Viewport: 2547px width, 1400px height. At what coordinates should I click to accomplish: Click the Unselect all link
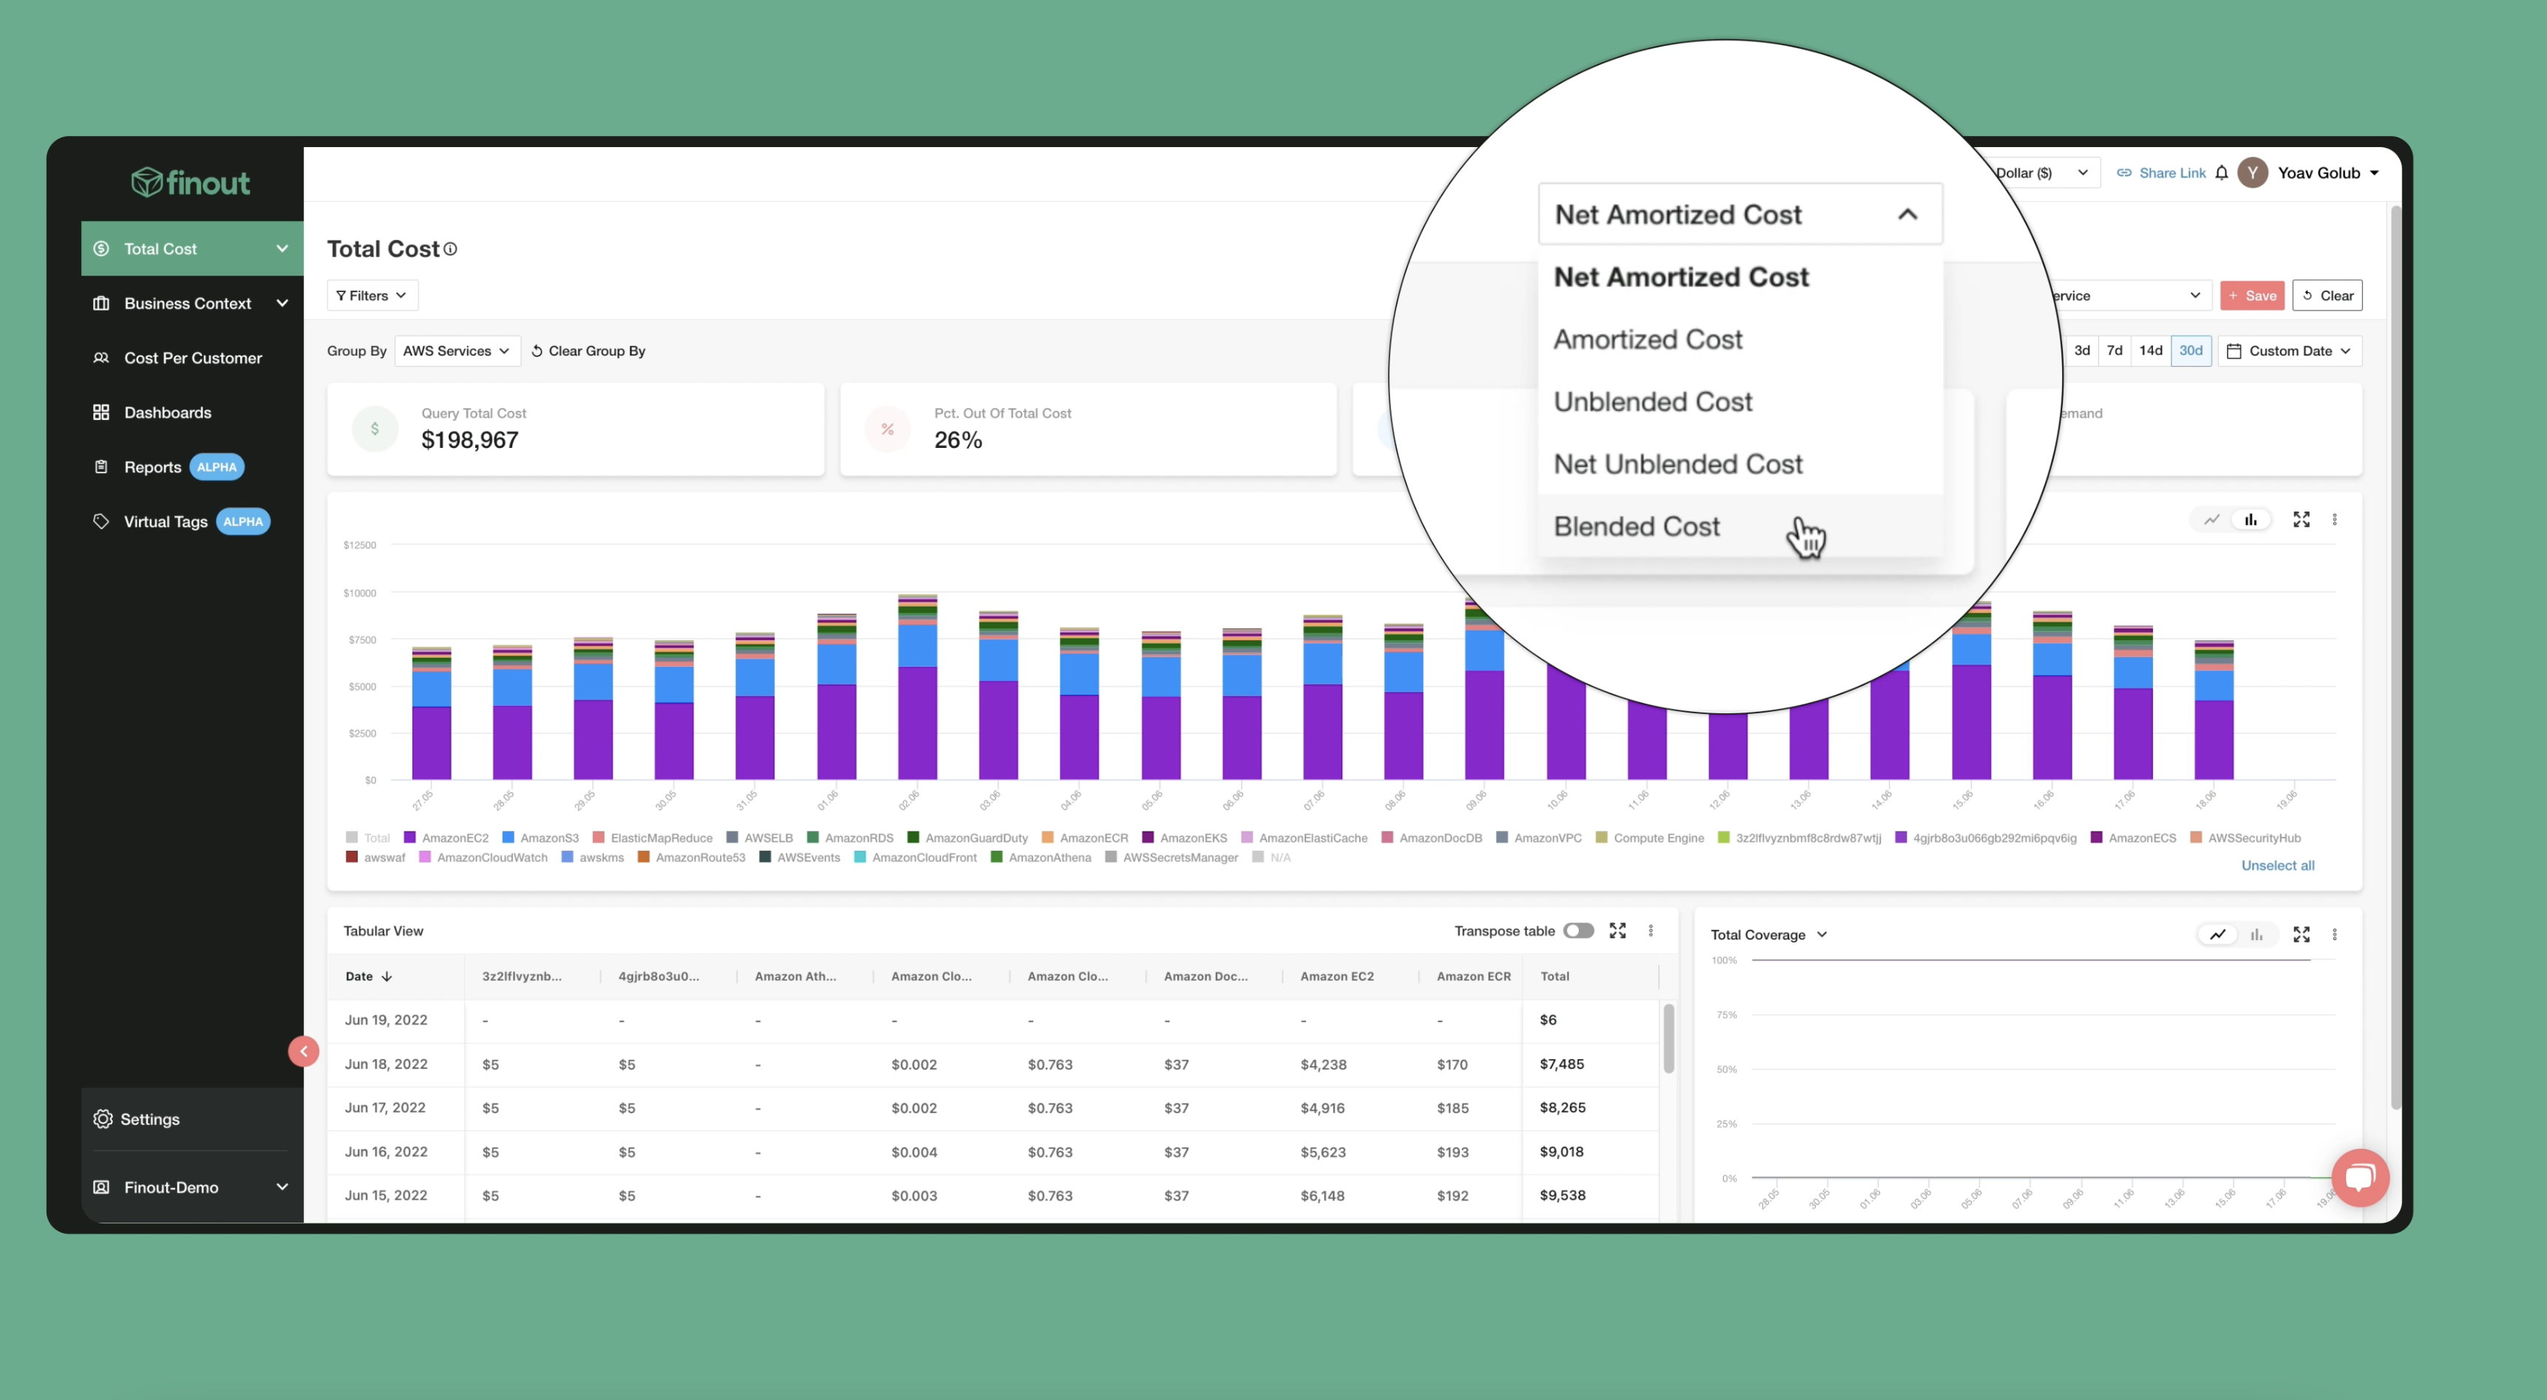click(2278, 864)
